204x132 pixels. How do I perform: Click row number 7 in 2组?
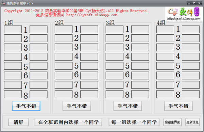76,84
